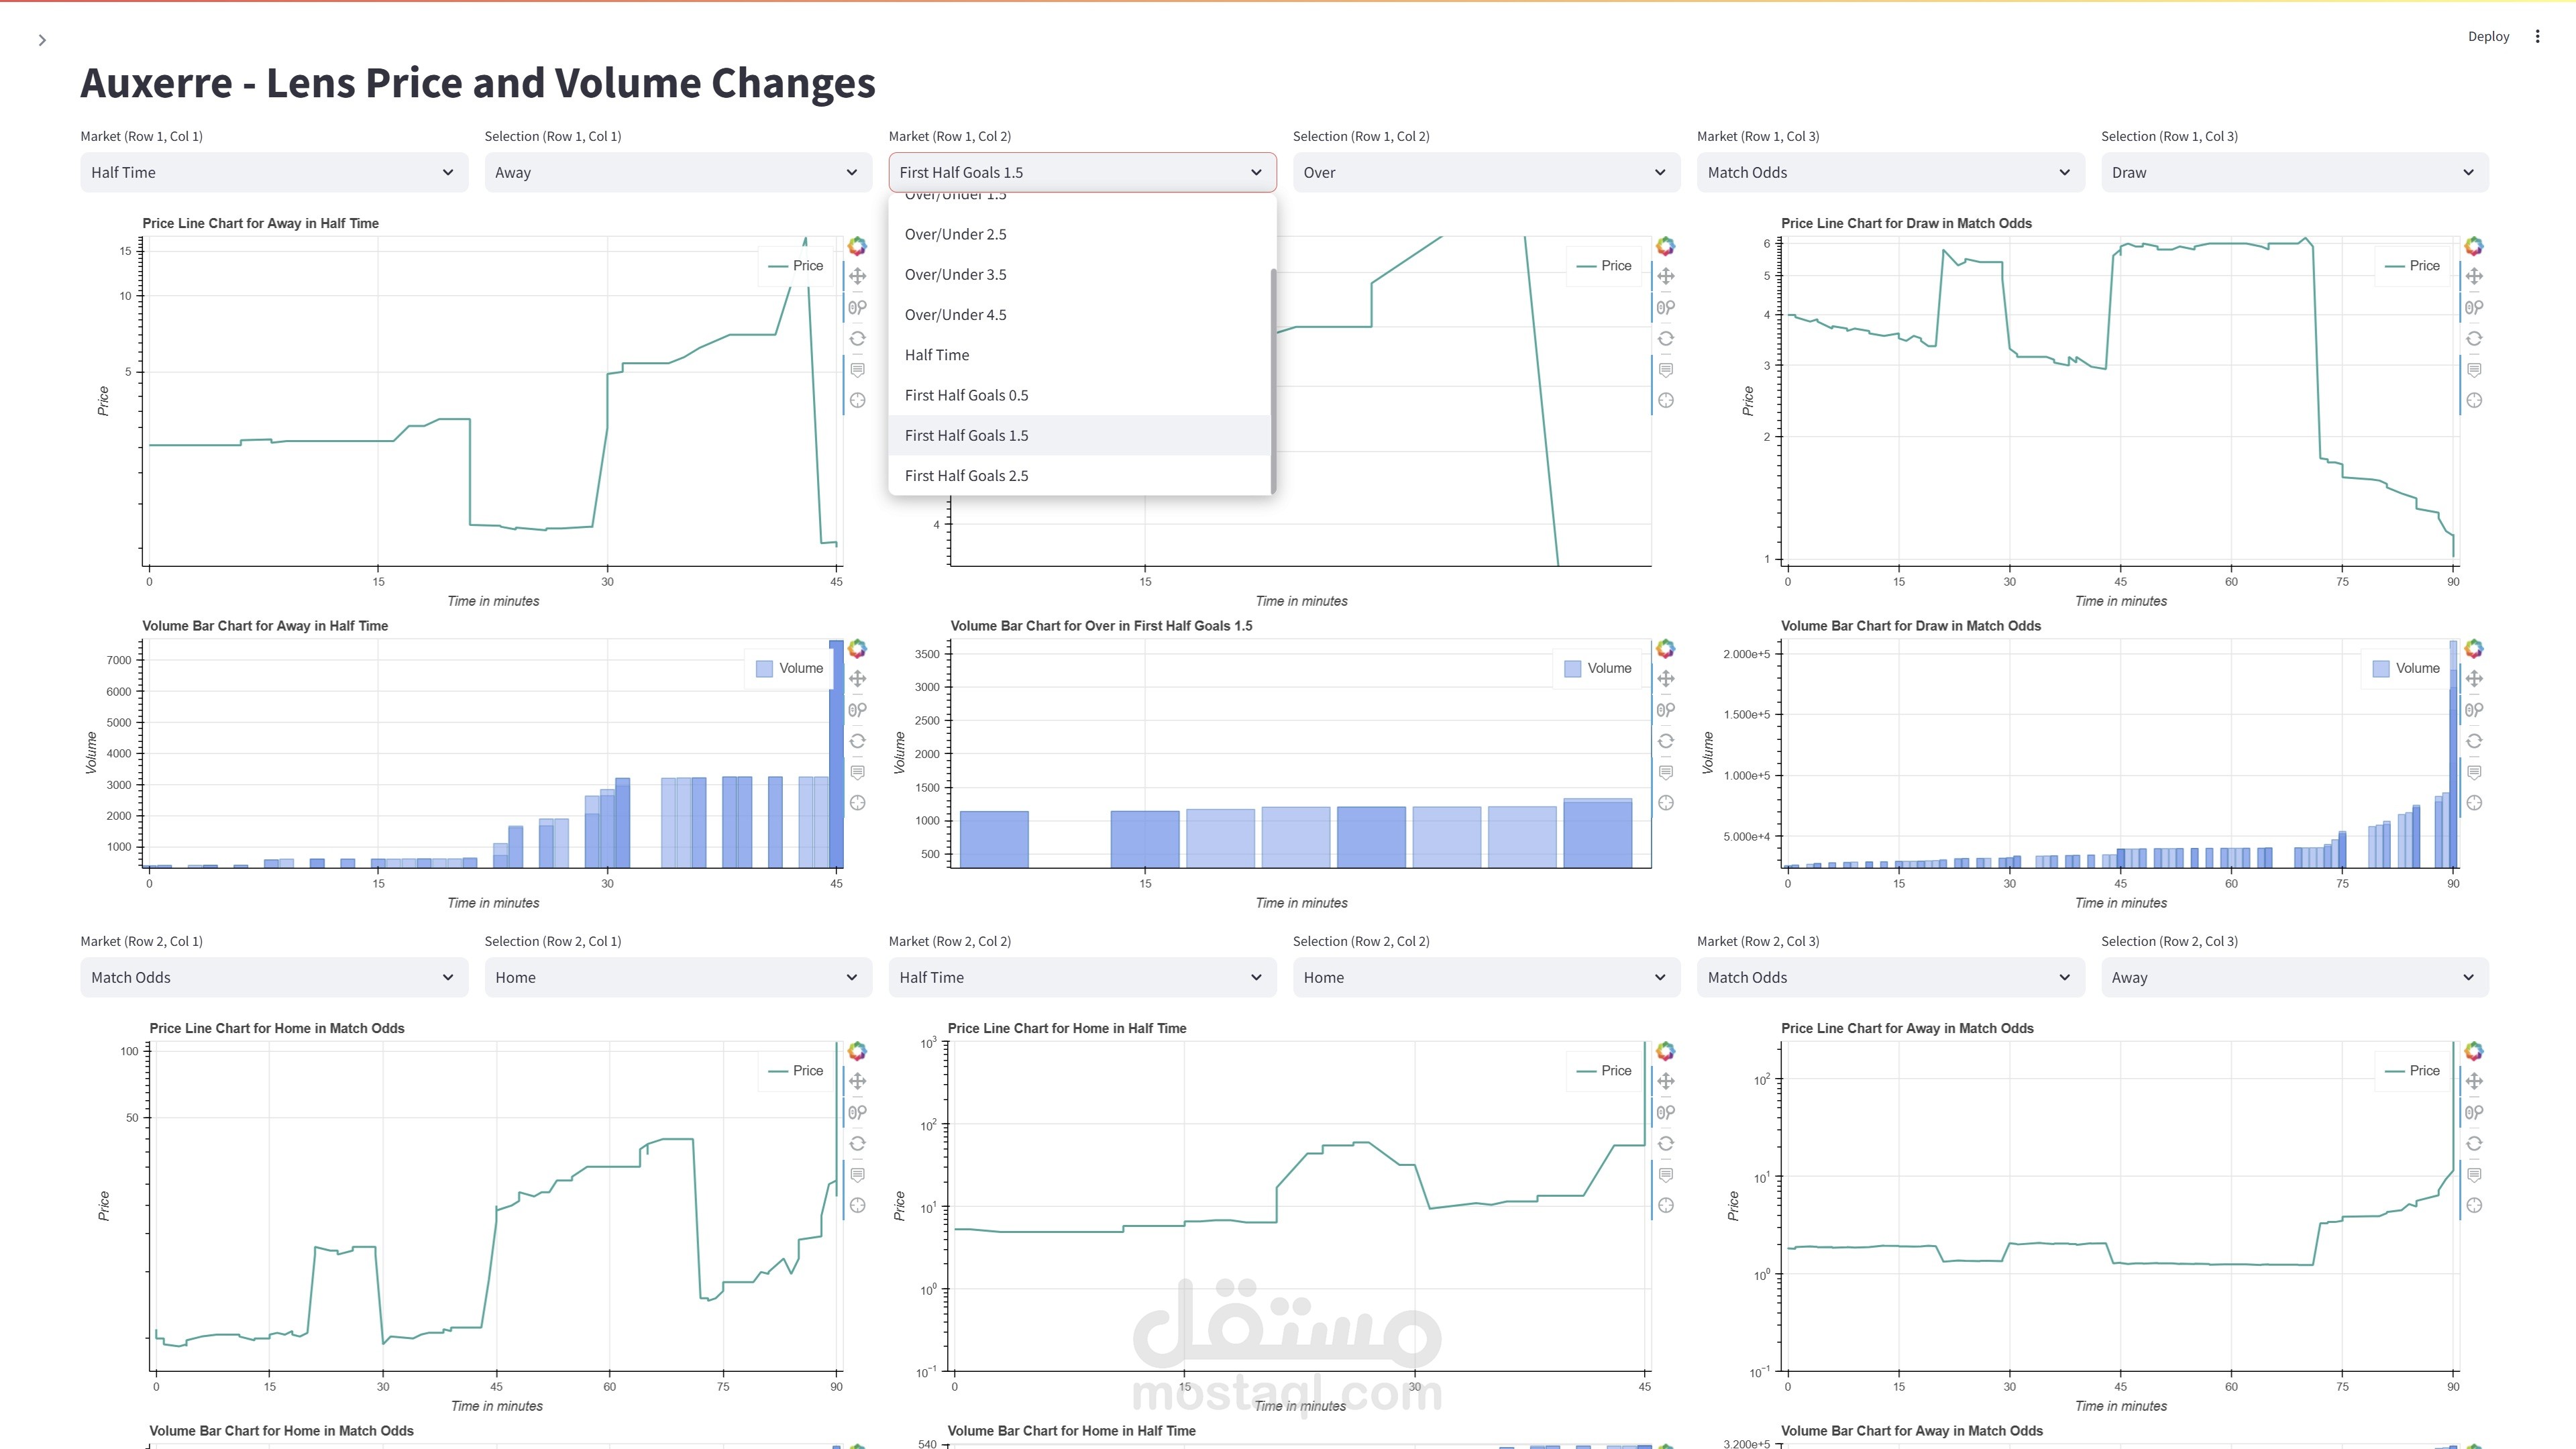Toggle Wheel Zoom on Away Half Time price chart
2576x1449 pixels.
[x=857, y=308]
